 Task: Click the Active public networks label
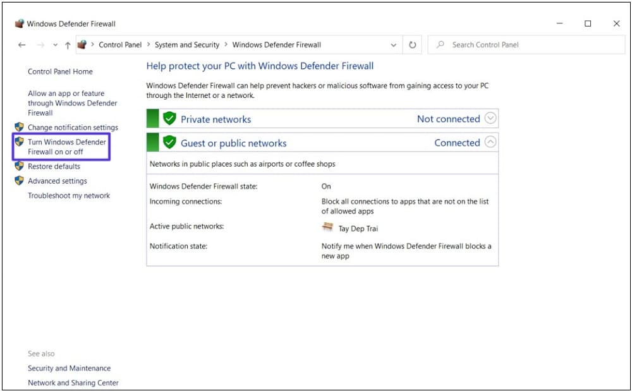186,226
